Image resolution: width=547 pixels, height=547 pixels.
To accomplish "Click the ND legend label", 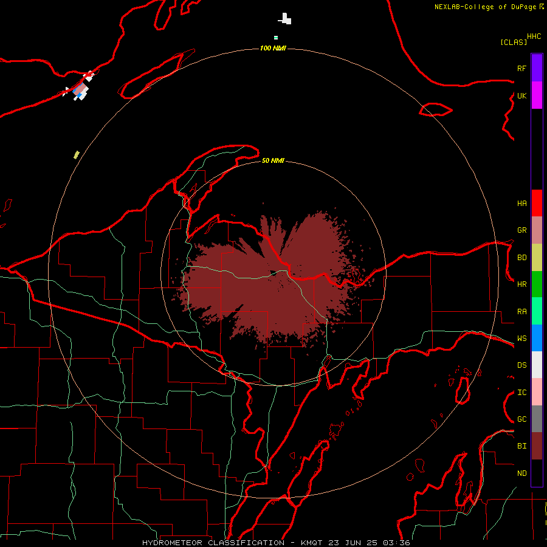I will point(521,473).
